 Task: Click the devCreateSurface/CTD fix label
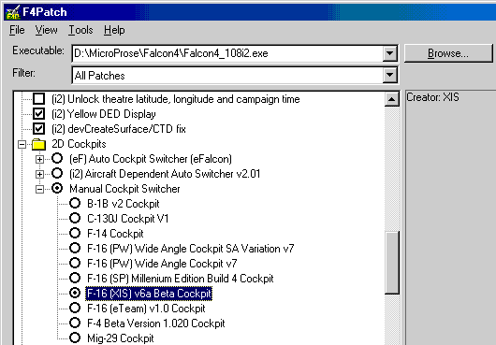click(119, 129)
